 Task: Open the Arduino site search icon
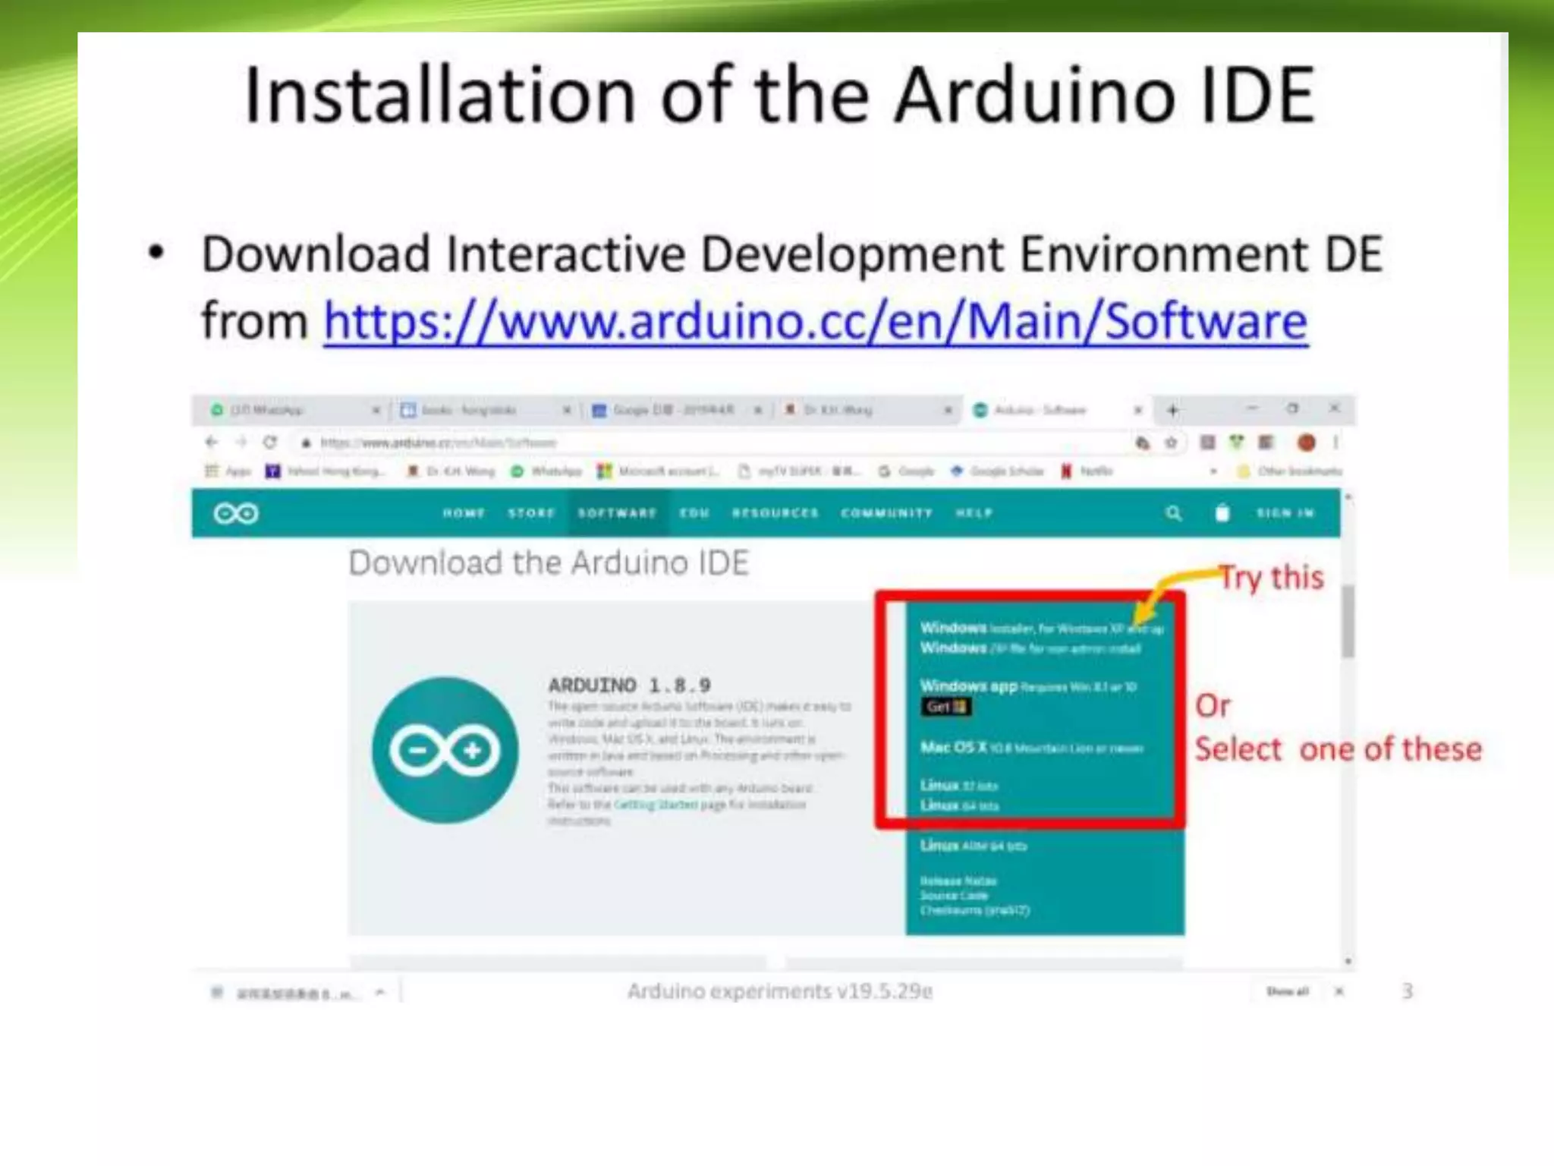pos(1173,514)
